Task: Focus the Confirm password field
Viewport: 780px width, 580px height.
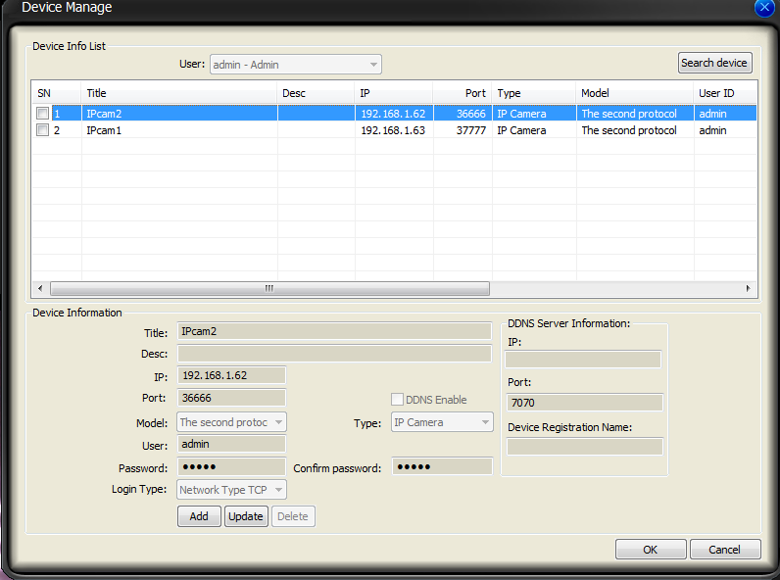Action: 442,466
